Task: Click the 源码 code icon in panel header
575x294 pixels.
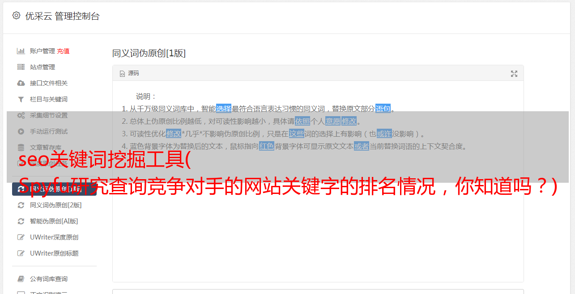Action: [122, 74]
